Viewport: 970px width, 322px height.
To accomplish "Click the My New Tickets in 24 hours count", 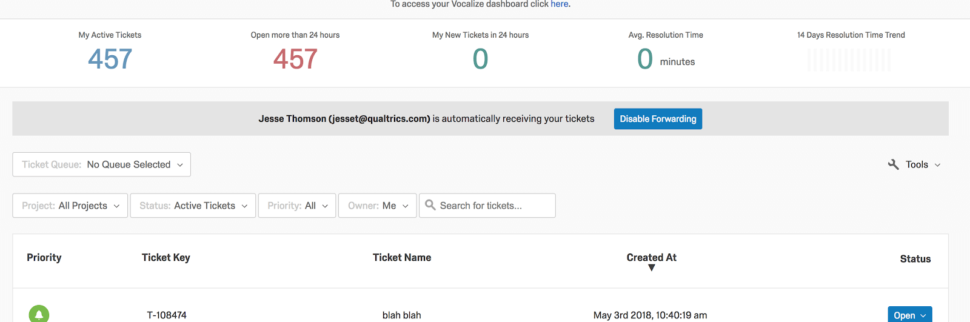I will point(480,59).
